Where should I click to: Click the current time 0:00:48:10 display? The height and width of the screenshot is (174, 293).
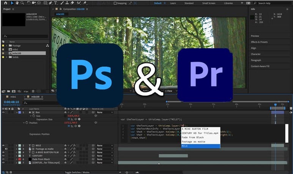pyautogui.click(x=11, y=102)
